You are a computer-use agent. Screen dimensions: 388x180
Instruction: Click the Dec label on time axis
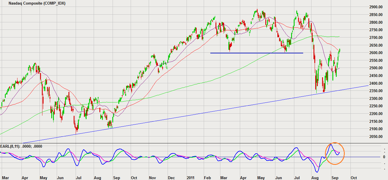click(x=171, y=177)
